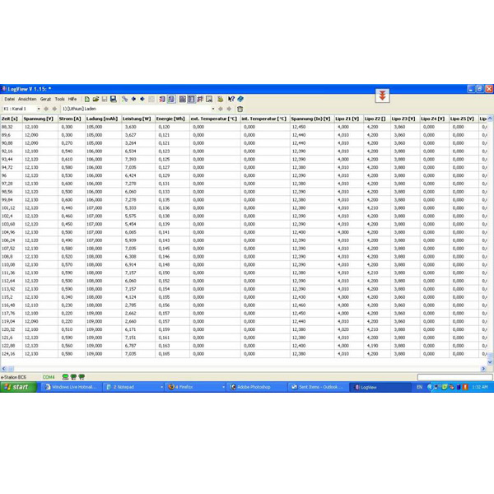The image size is (494, 494).
Task: Delete the curve with the trash icon
Action: (x=240, y=109)
